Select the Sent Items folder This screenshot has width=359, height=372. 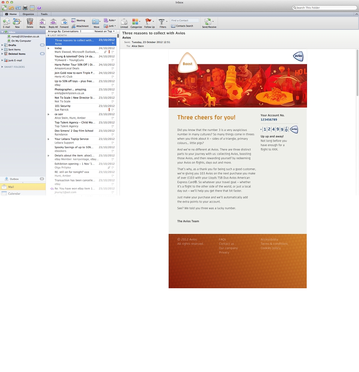click(14, 49)
